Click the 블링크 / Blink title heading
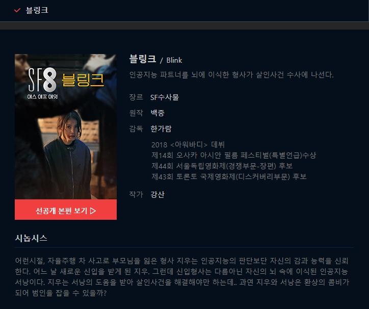This screenshot has height=309, width=369. point(155,59)
